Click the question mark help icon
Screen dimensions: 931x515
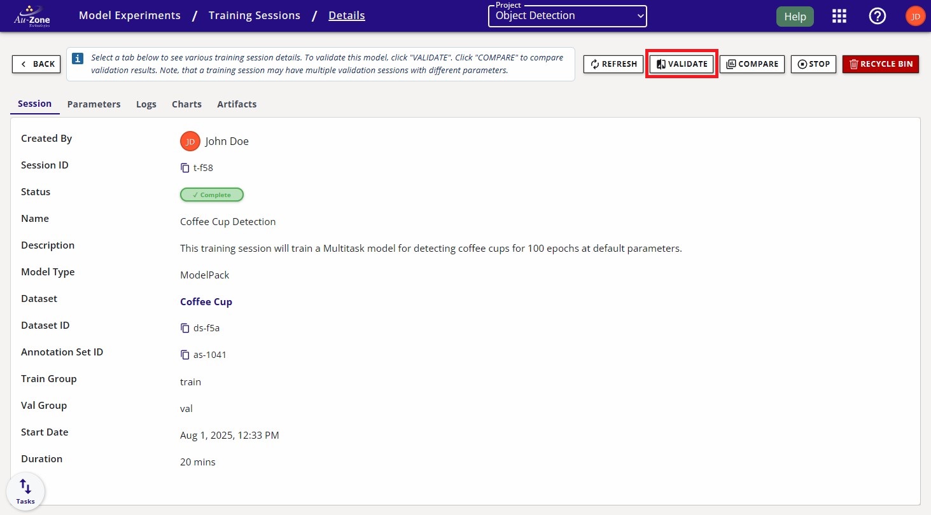tap(877, 15)
